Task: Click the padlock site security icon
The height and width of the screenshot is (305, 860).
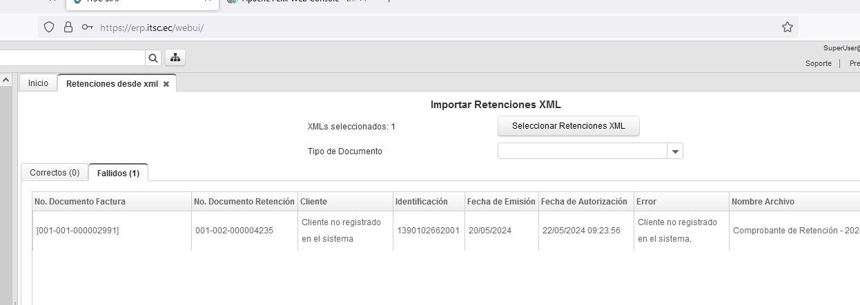Action: pos(68,28)
